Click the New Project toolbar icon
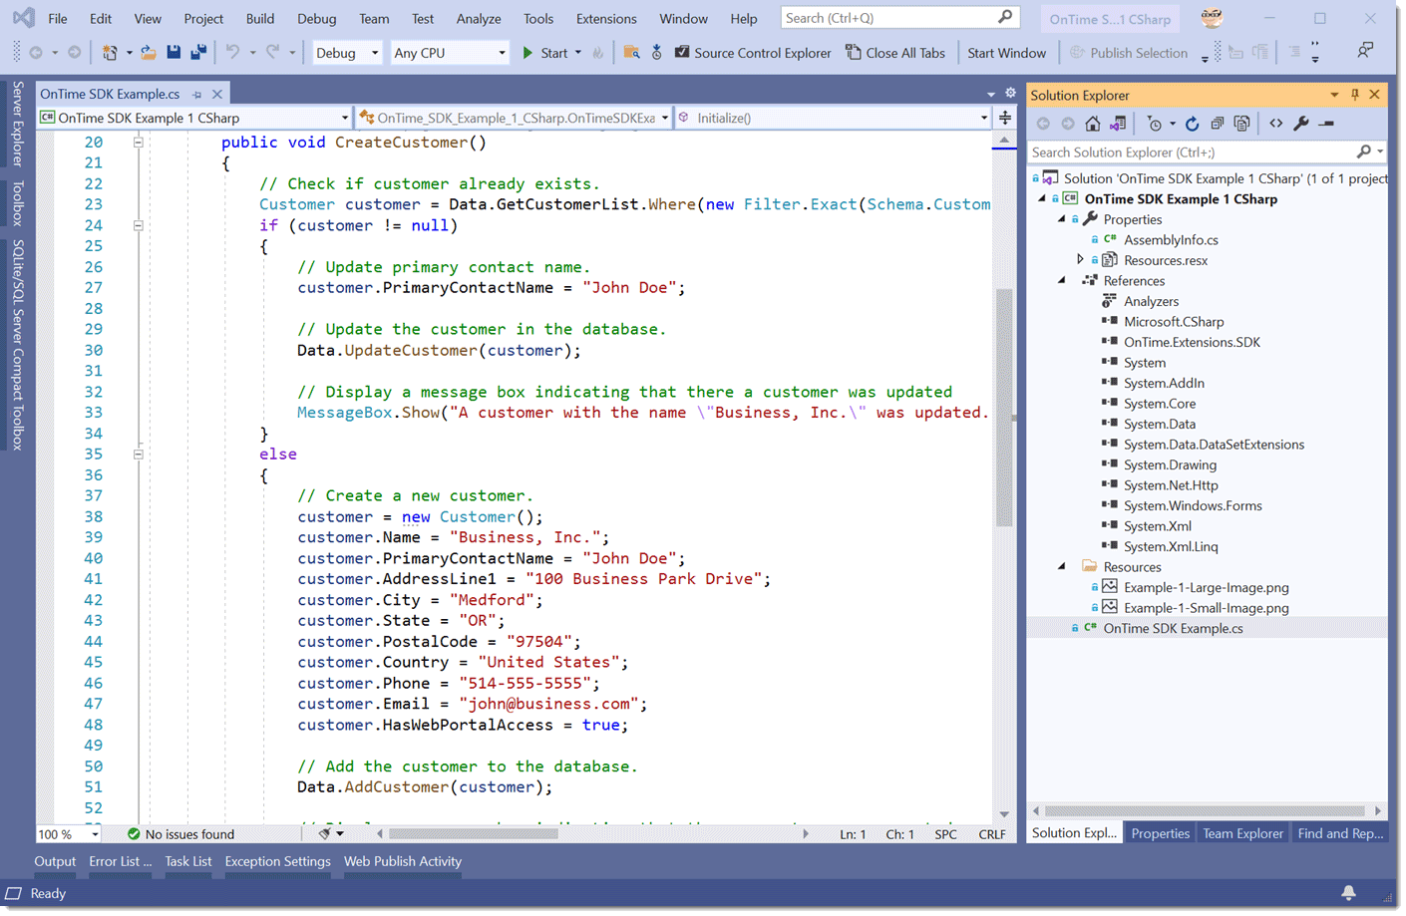 (x=110, y=53)
